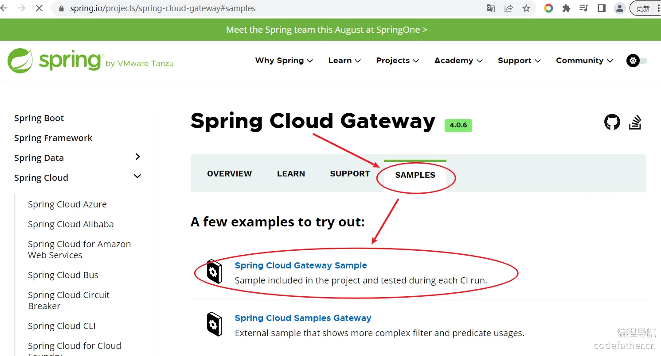Click the browser update button

point(645,8)
